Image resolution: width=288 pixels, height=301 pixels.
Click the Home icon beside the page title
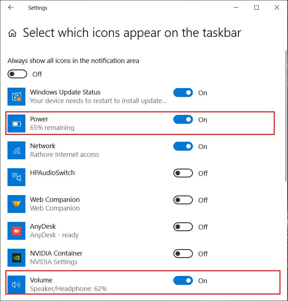[x=12, y=33]
